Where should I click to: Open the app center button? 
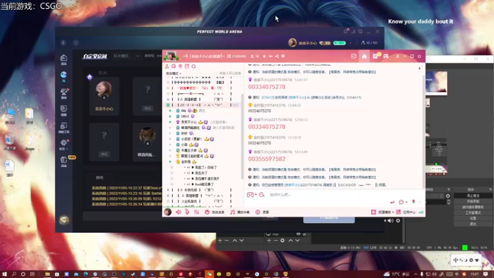click(x=406, y=212)
